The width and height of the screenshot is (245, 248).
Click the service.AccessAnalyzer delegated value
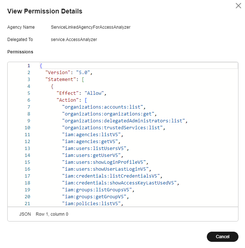(74, 40)
